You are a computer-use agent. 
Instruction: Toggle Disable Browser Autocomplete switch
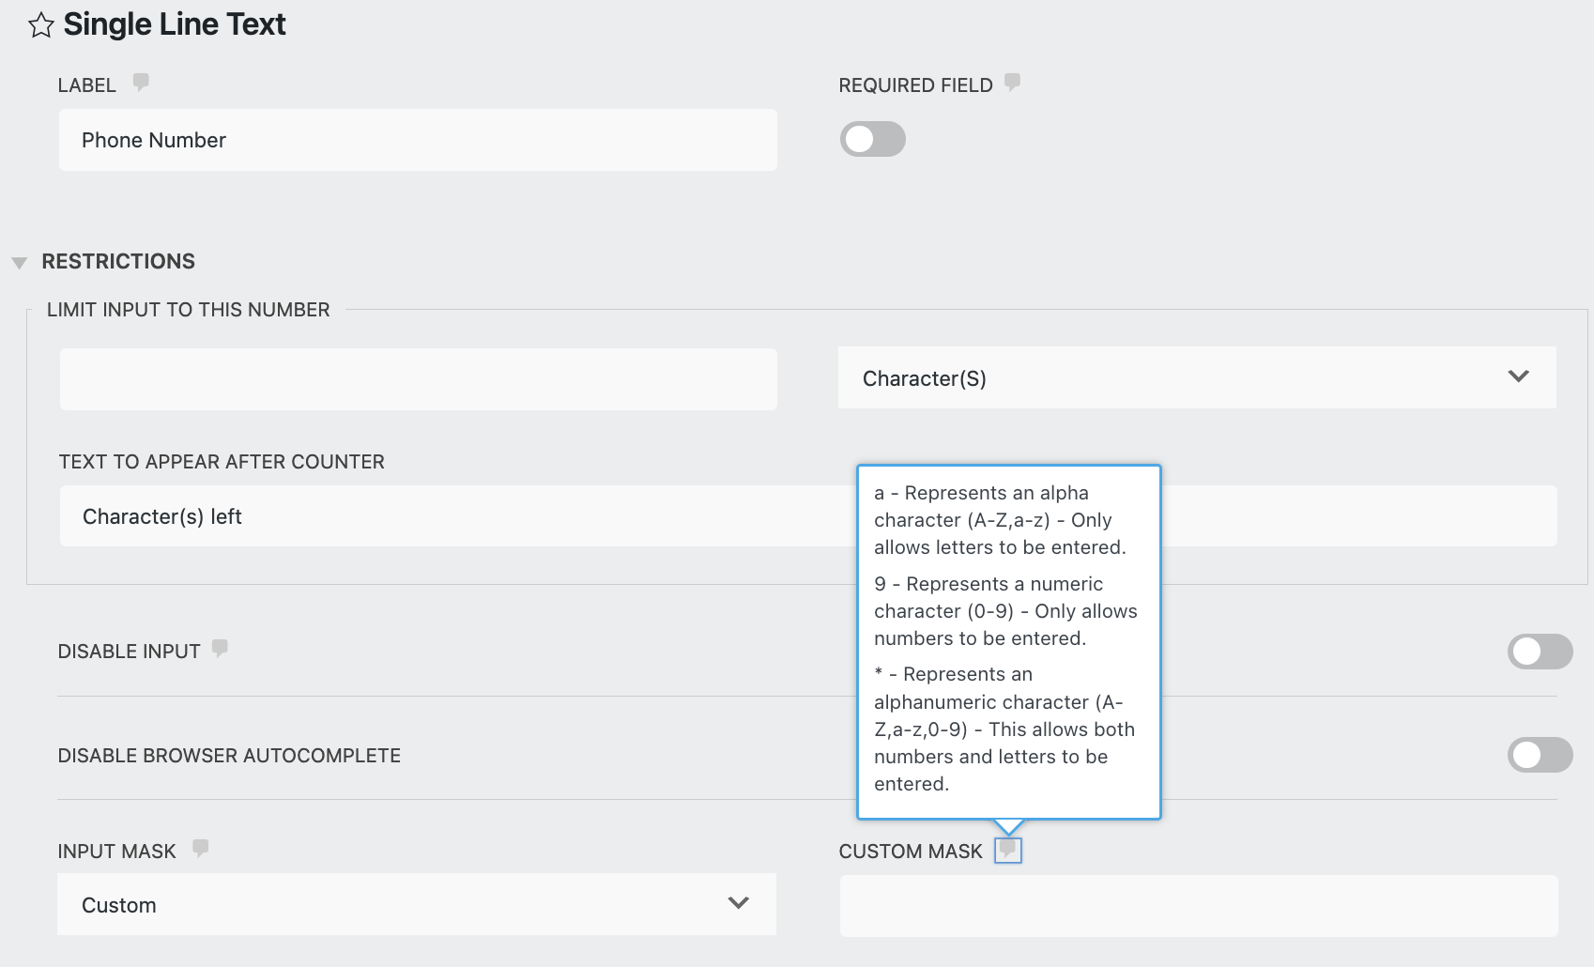pyautogui.click(x=1540, y=755)
